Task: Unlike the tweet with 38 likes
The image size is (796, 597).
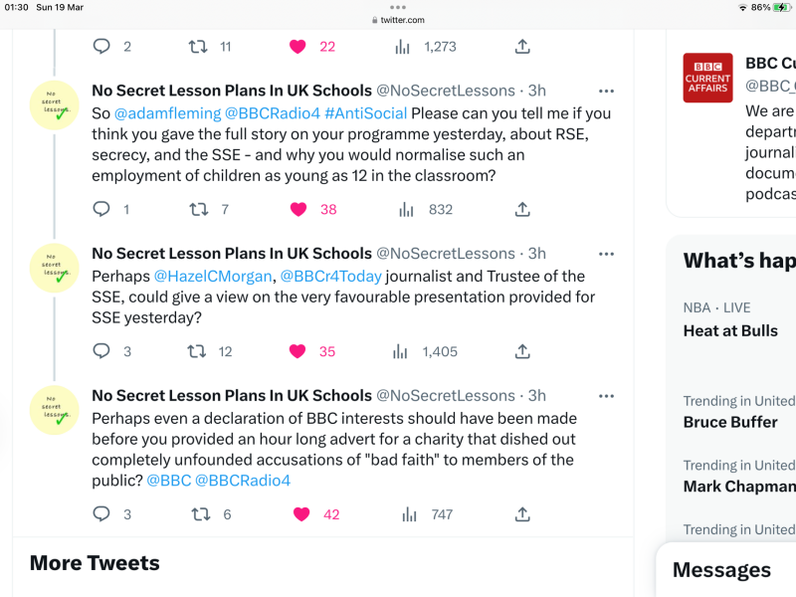Action: click(x=297, y=209)
